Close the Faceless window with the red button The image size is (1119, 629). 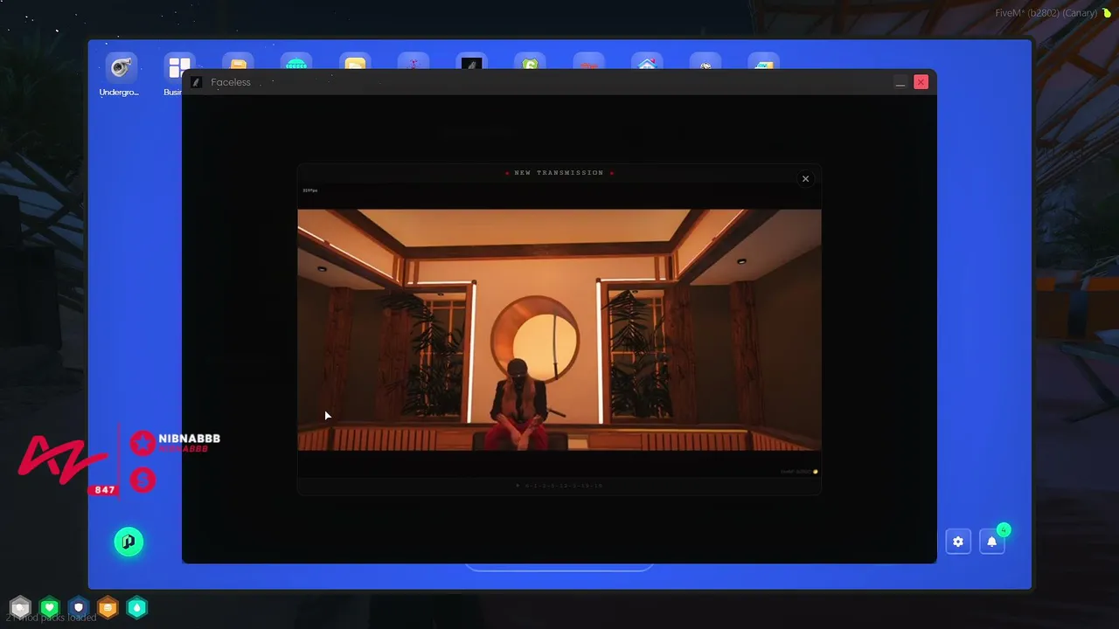(x=921, y=81)
